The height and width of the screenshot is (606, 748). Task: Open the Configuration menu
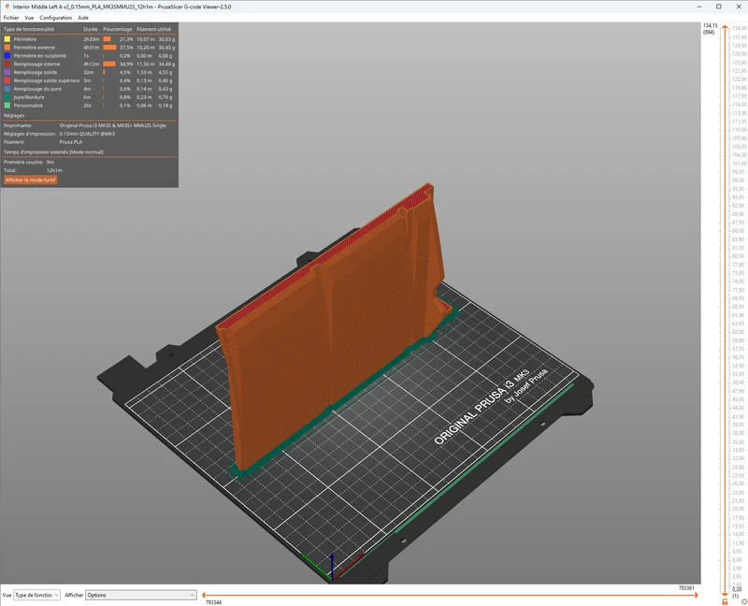pos(55,18)
